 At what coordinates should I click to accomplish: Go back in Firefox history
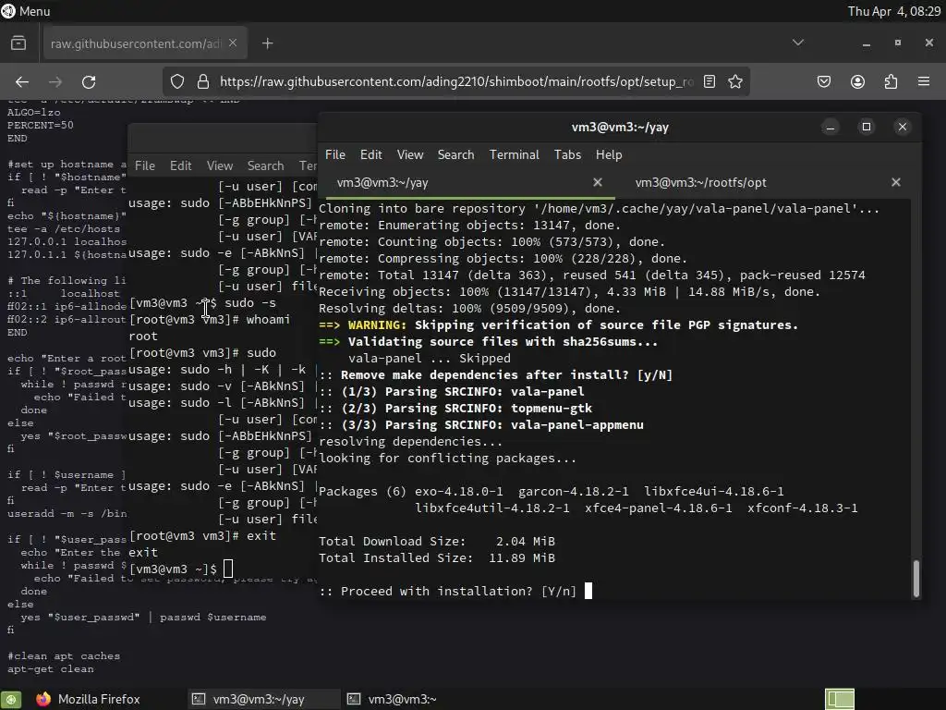[22, 81]
